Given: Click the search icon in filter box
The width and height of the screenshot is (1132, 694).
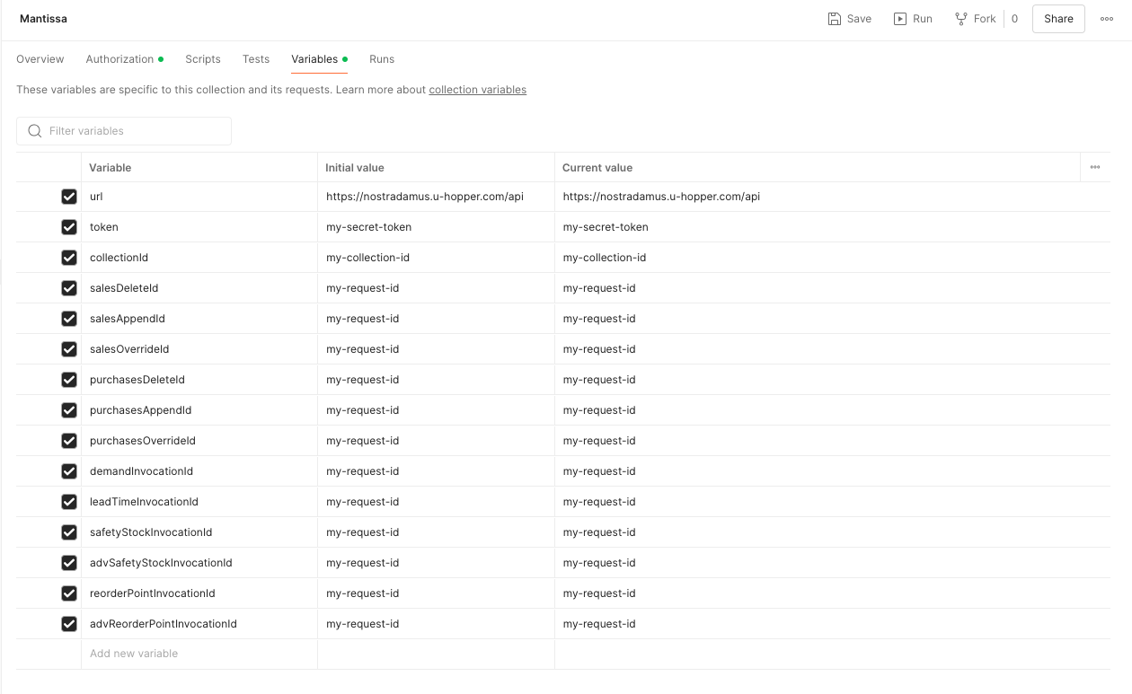Looking at the screenshot, I should tap(35, 131).
